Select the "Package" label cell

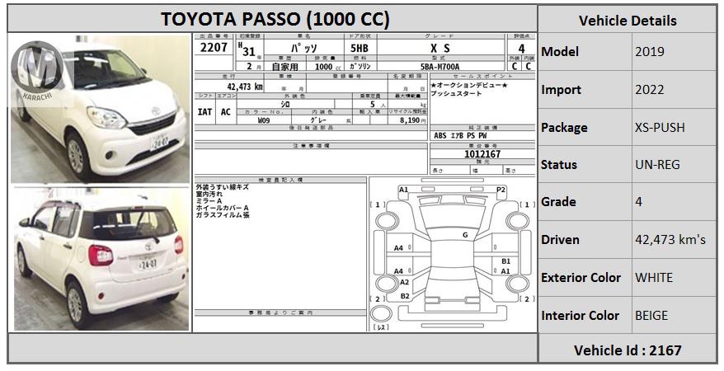(585, 127)
